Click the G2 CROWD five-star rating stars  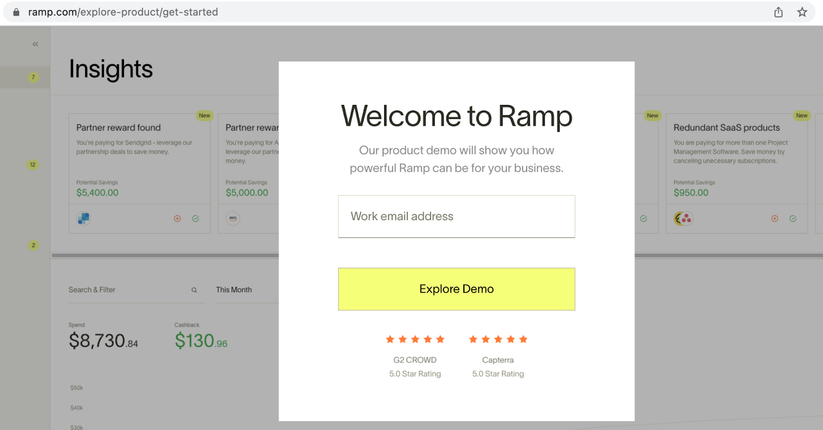(415, 339)
